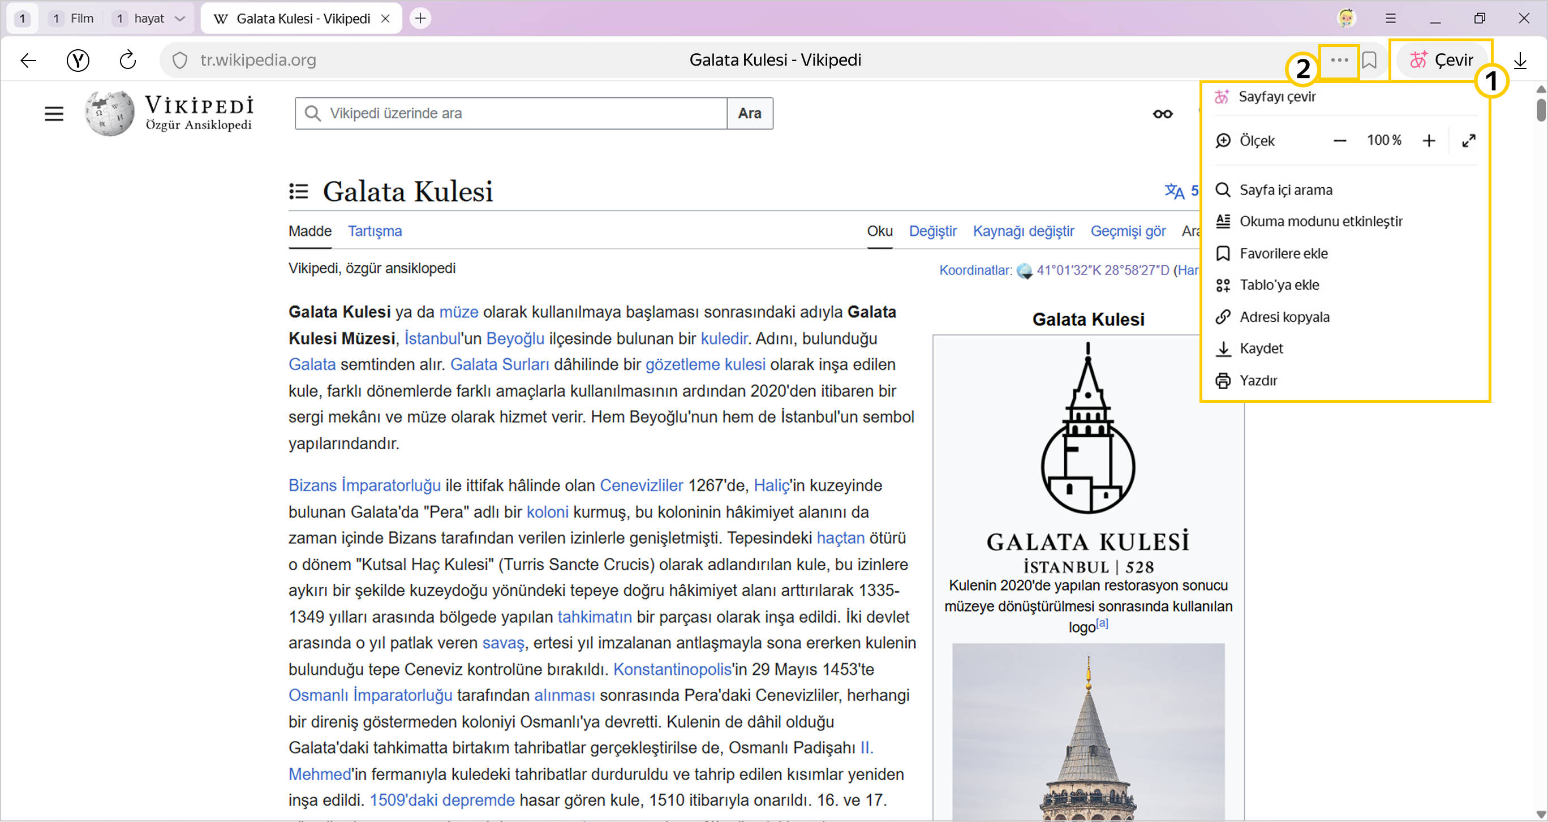The height and width of the screenshot is (822, 1548).
Task: Open the Cenevizliler link
Action: tap(641, 485)
